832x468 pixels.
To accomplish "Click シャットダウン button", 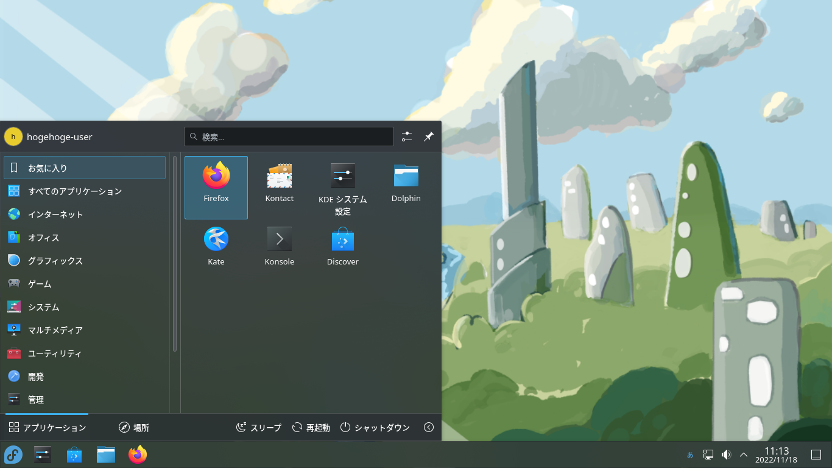I will 375,427.
